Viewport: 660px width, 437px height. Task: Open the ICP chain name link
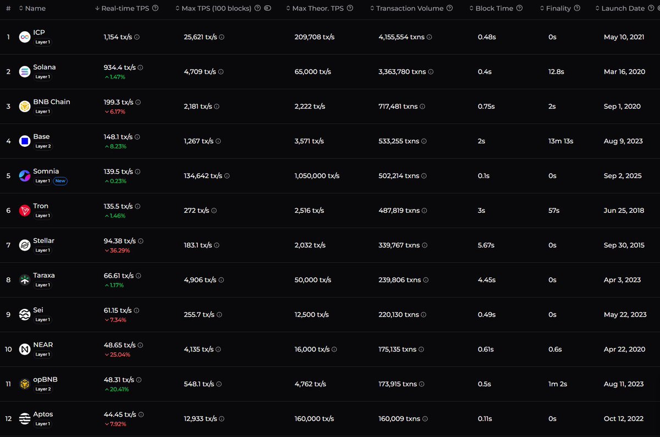[39, 32]
